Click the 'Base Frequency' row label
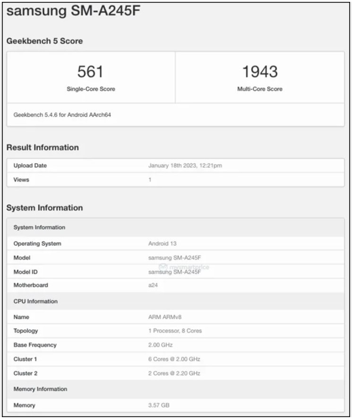This screenshot has width=352, height=419. pyautogui.click(x=35, y=345)
